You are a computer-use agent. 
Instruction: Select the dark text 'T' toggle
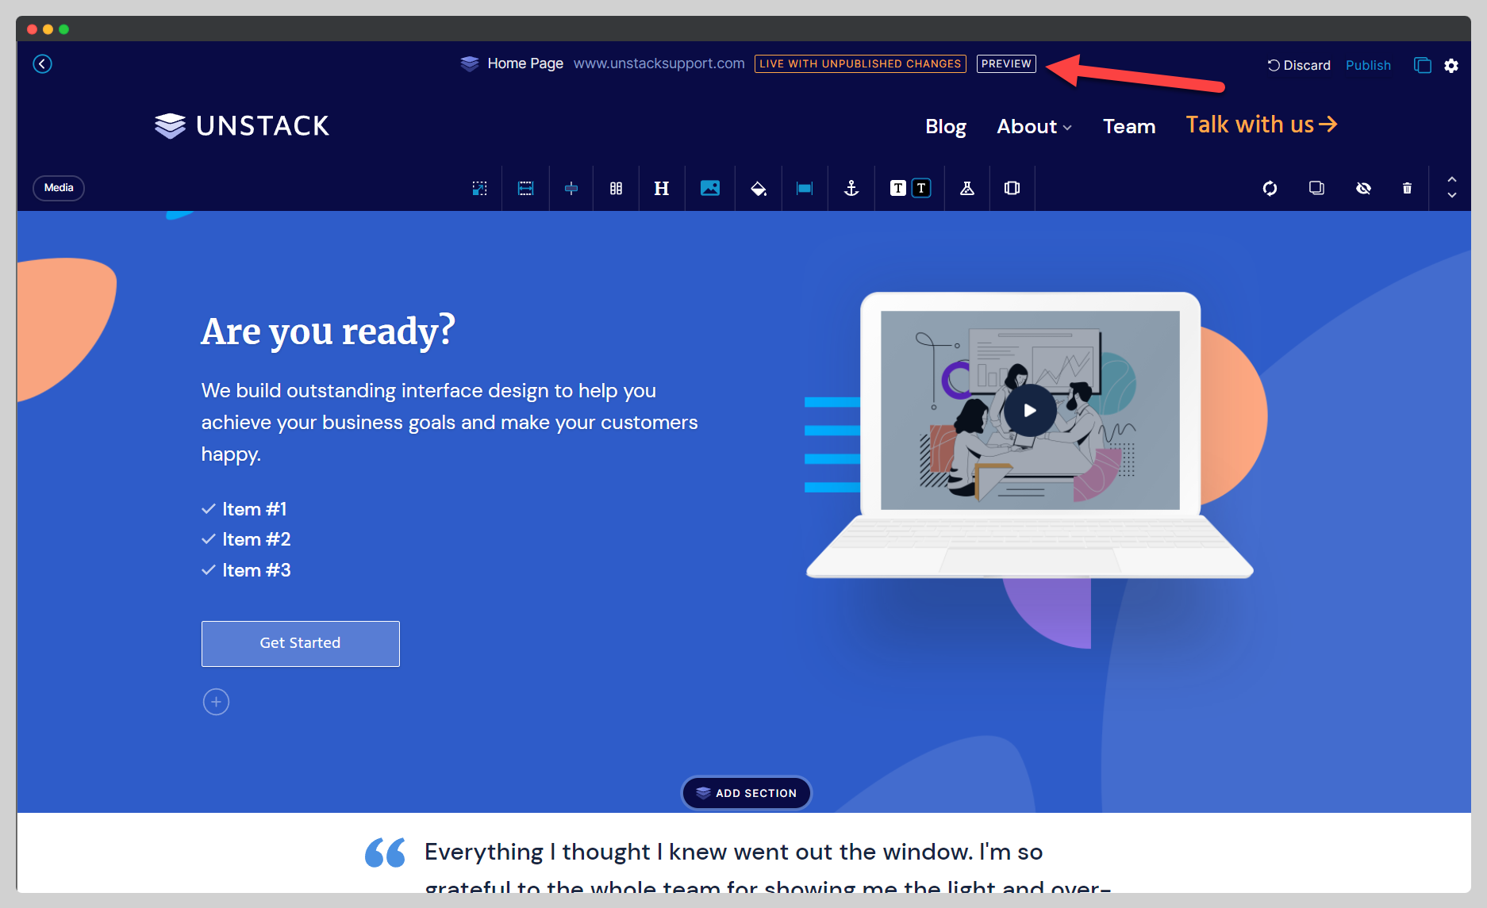click(921, 188)
